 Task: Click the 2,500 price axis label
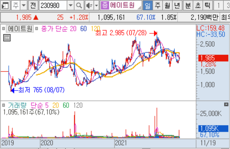coord(207,44)
